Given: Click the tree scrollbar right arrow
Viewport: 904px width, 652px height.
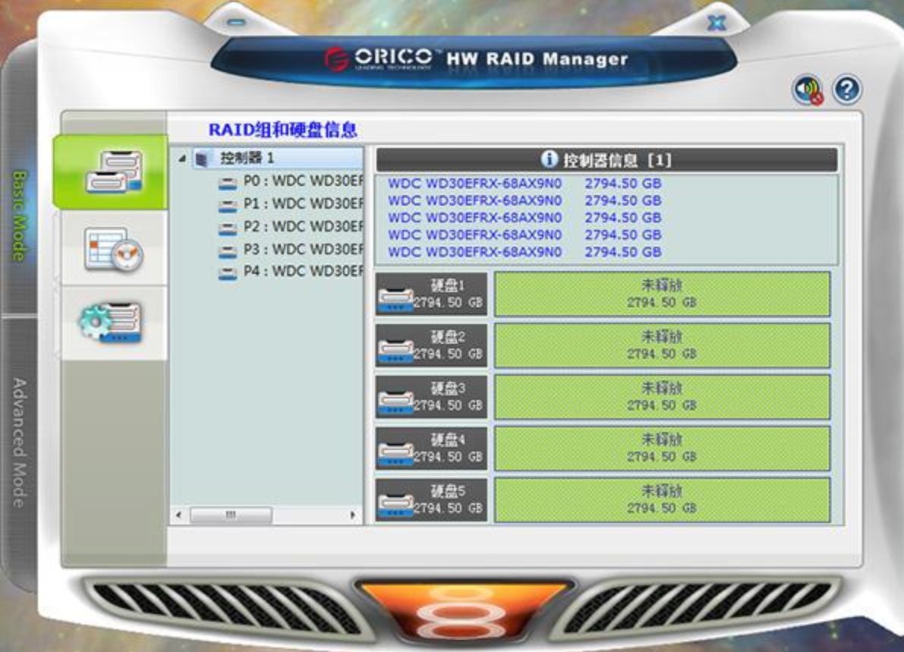Looking at the screenshot, I should (x=353, y=515).
